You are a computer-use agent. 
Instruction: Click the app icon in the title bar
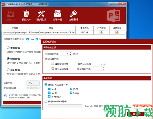click(3, 4)
